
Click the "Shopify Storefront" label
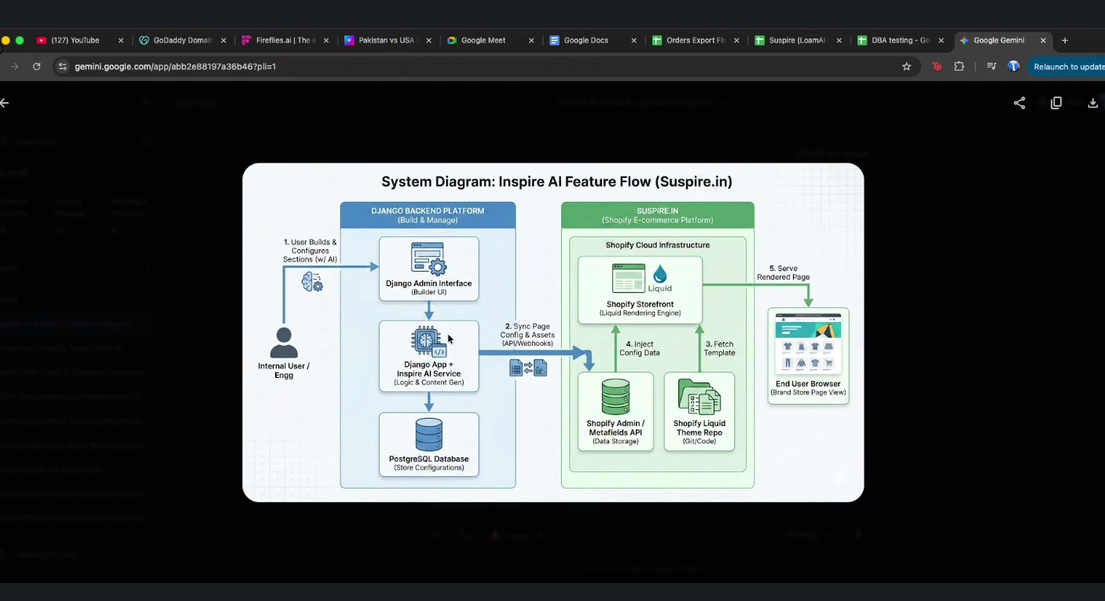click(641, 304)
